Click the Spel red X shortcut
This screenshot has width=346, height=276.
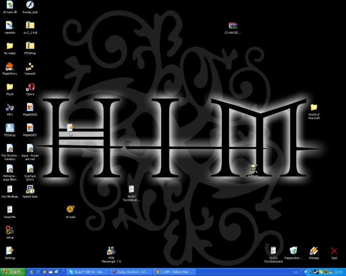334,251
